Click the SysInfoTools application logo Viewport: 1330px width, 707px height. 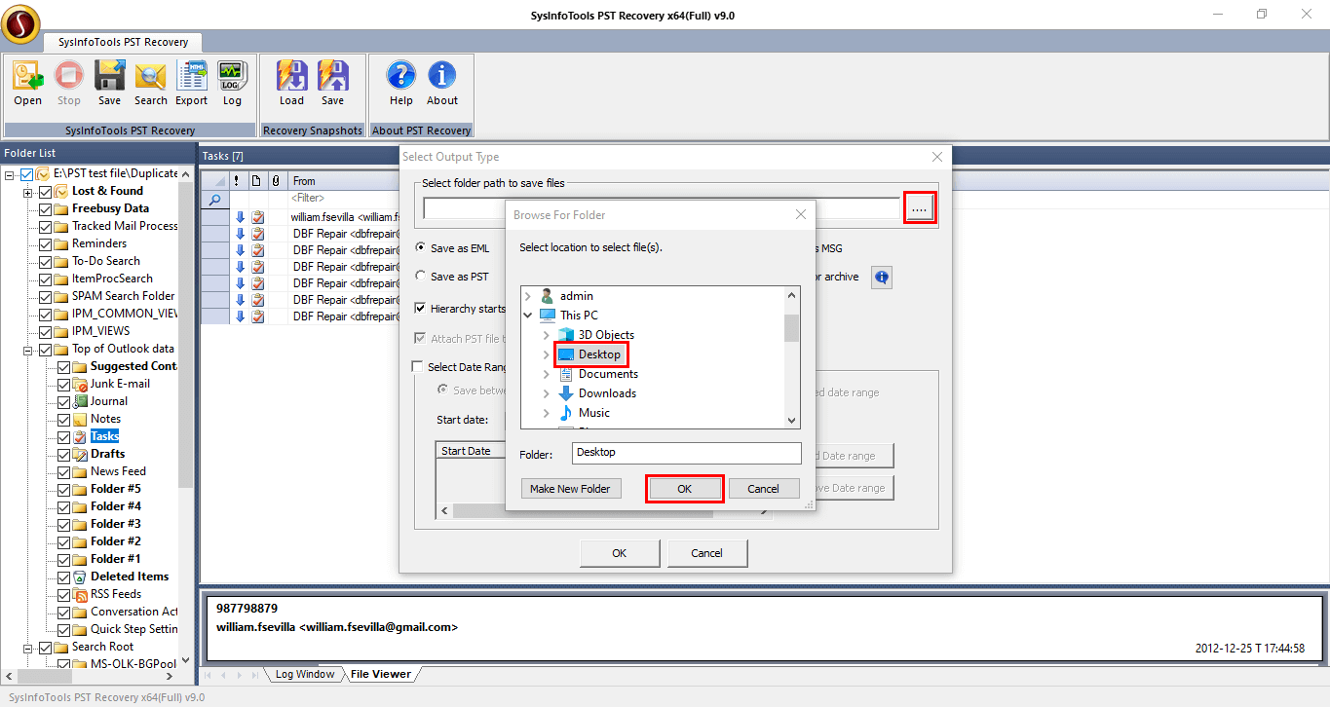click(x=20, y=24)
